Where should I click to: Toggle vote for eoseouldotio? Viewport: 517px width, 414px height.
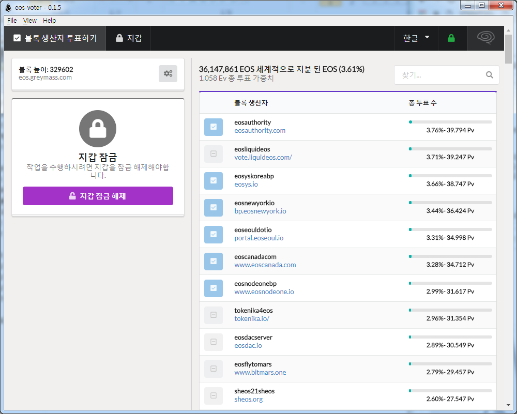[214, 234]
